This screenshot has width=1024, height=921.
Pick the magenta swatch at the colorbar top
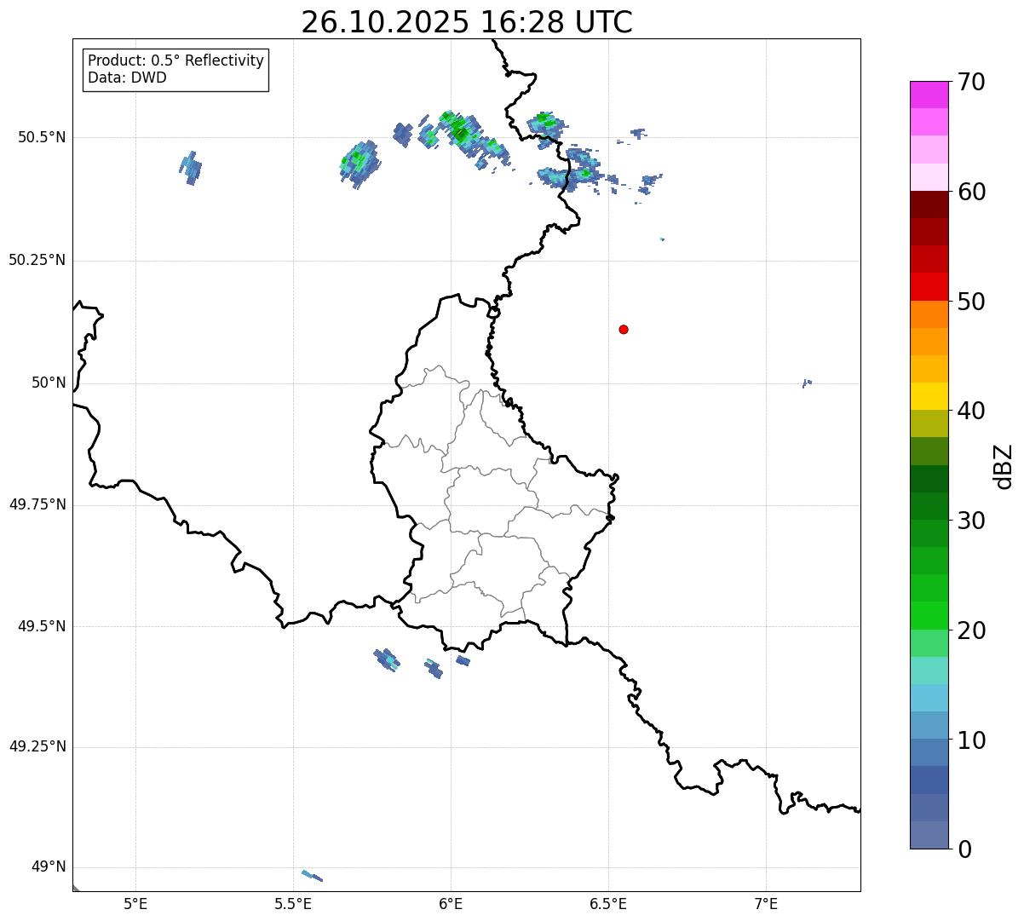pos(929,95)
